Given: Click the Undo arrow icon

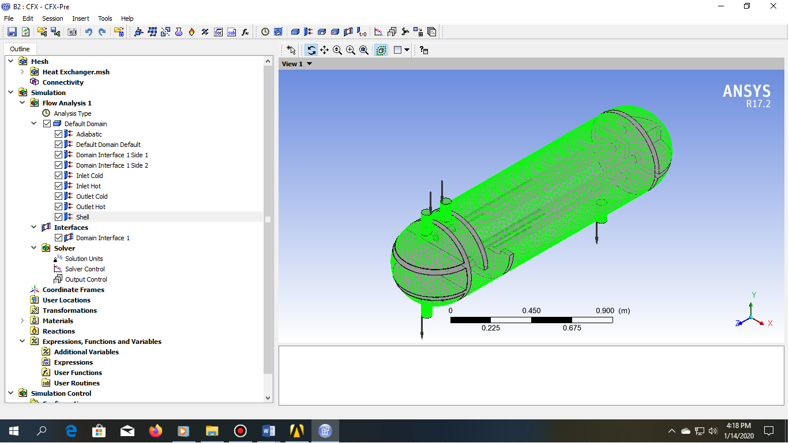Looking at the screenshot, I should click(x=88, y=32).
